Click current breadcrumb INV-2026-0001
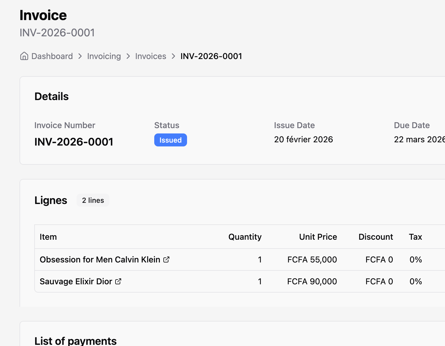 (211, 56)
